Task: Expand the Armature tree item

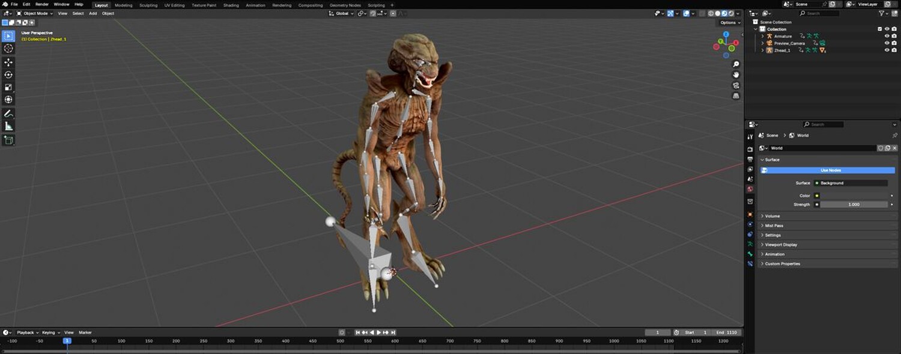Action: [x=763, y=36]
